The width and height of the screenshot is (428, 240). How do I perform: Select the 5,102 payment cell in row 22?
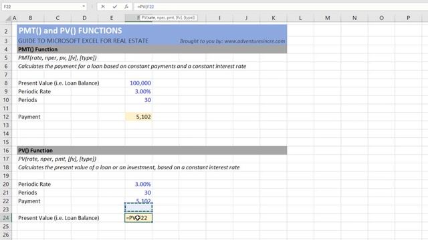pyautogui.click(x=138, y=201)
